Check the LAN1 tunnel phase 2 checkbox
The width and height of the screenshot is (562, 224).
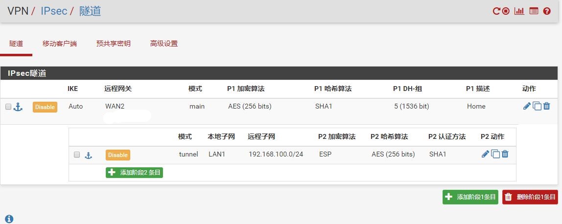(77, 155)
